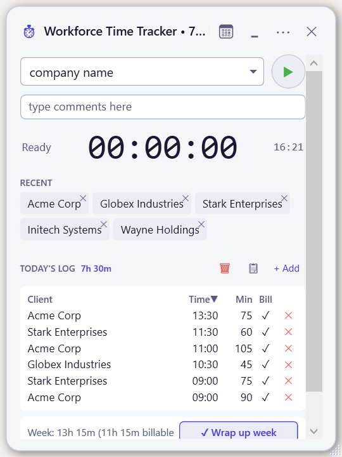The image size is (342, 457).
Task: Add a new log entry
Action: pos(286,268)
